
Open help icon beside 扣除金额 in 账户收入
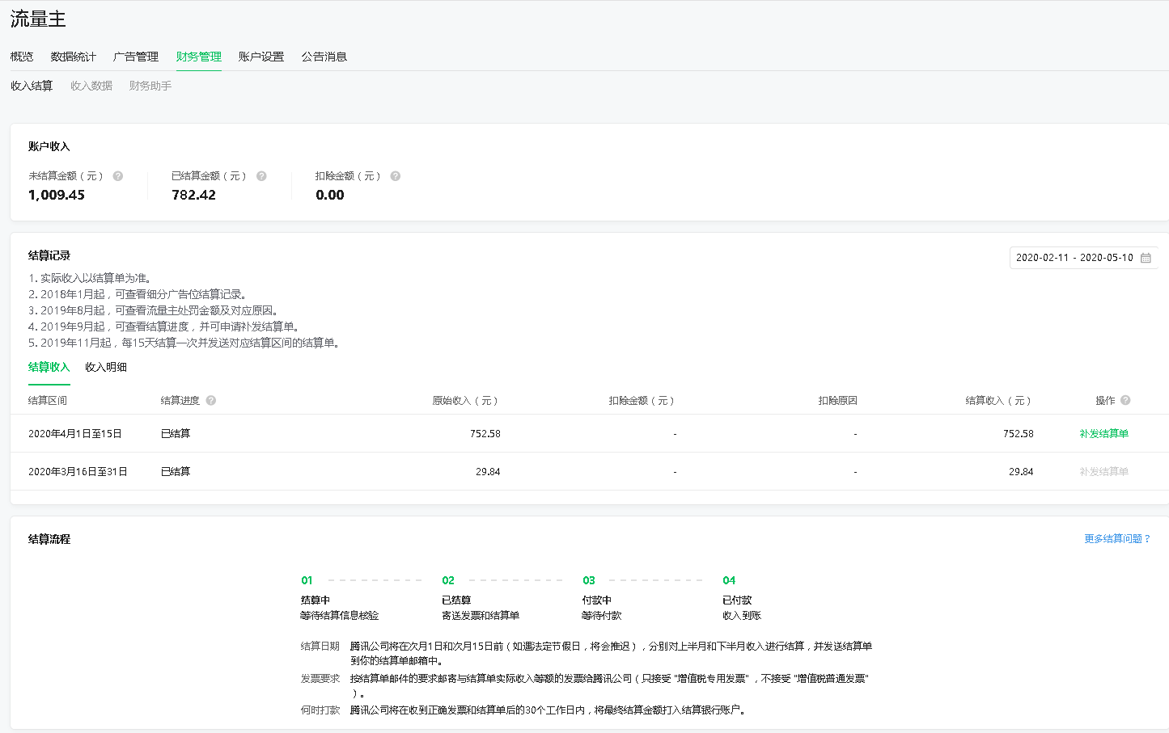(396, 176)
